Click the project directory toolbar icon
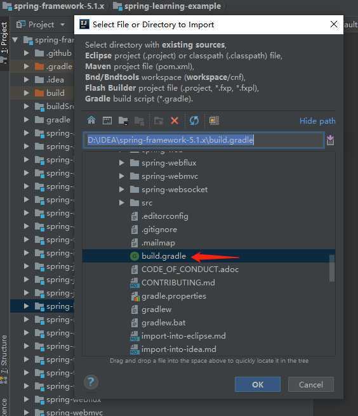 pyautogui.click(x=123, y=120)
